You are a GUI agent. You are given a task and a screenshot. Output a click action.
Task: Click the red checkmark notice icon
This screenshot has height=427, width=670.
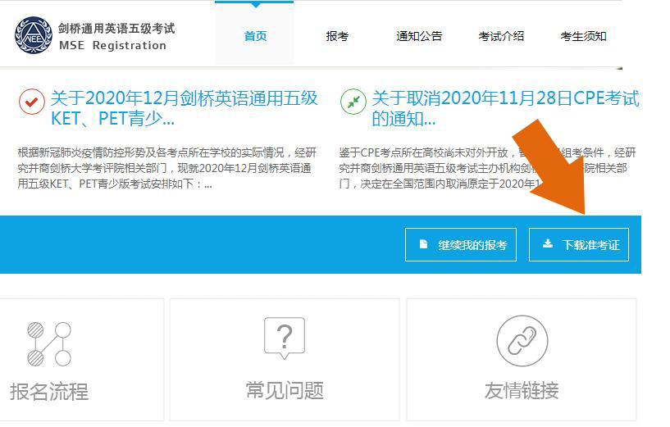click(32, 102)
